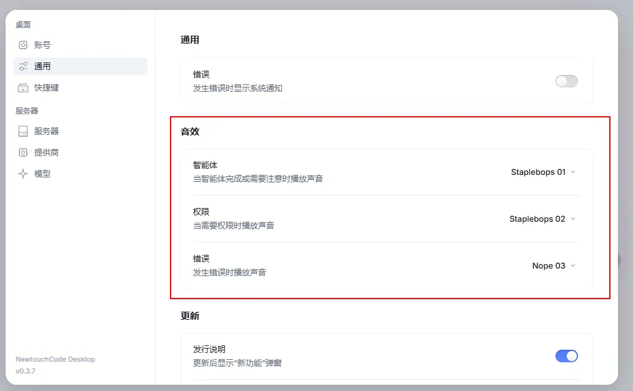
Task: Select the 通用 settings tab
Action: pos(81,66)
